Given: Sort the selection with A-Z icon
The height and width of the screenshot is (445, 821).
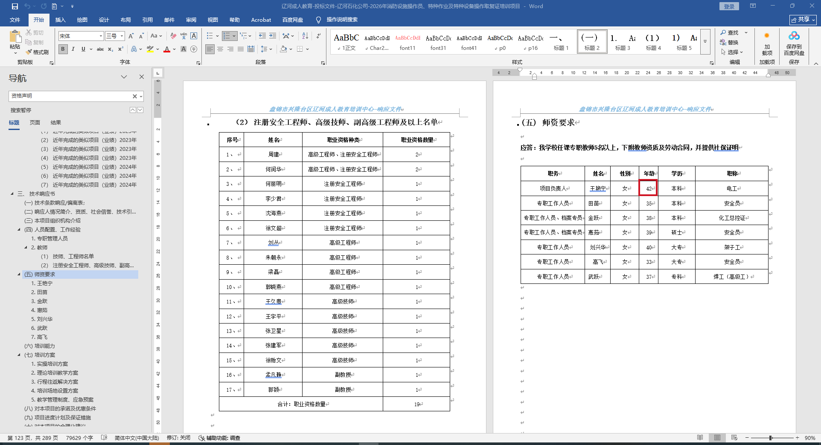Looking at the screenshot, I should [305, 36].
